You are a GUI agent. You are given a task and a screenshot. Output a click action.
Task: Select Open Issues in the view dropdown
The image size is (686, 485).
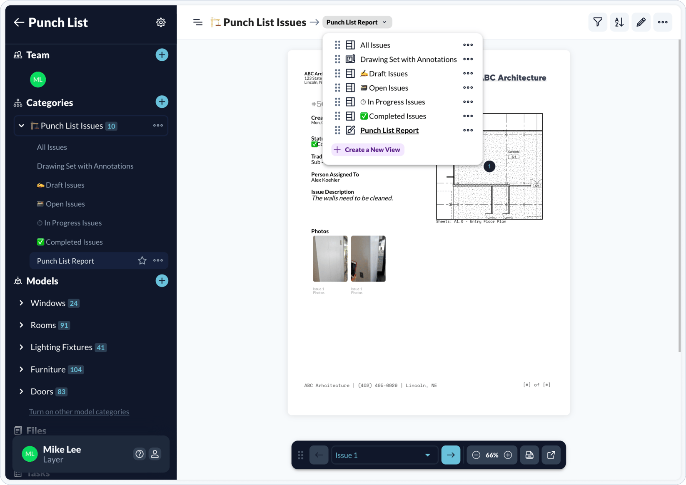384,88
